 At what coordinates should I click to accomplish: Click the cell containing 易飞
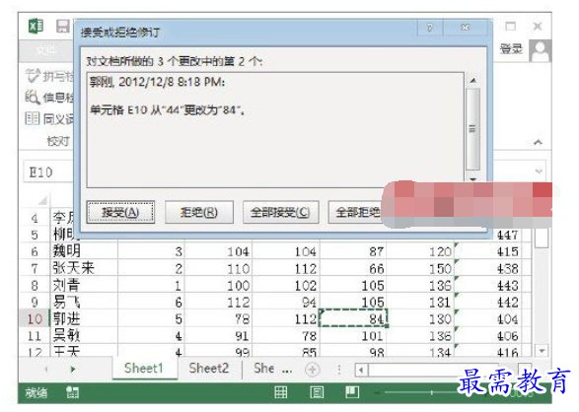coord(84,302)
